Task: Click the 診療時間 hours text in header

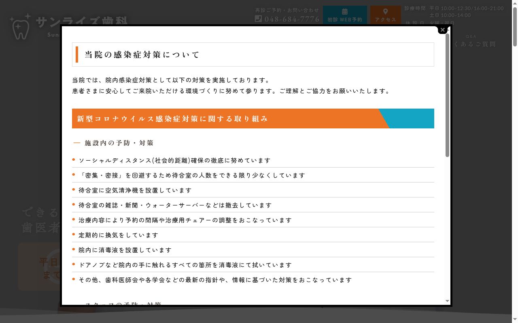Action: coord(454,12)
